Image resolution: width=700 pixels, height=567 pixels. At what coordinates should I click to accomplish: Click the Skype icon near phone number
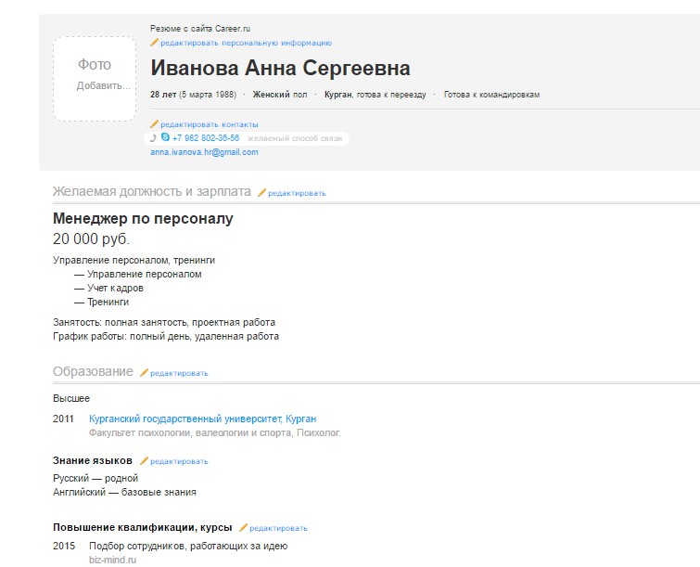(165, 138)
